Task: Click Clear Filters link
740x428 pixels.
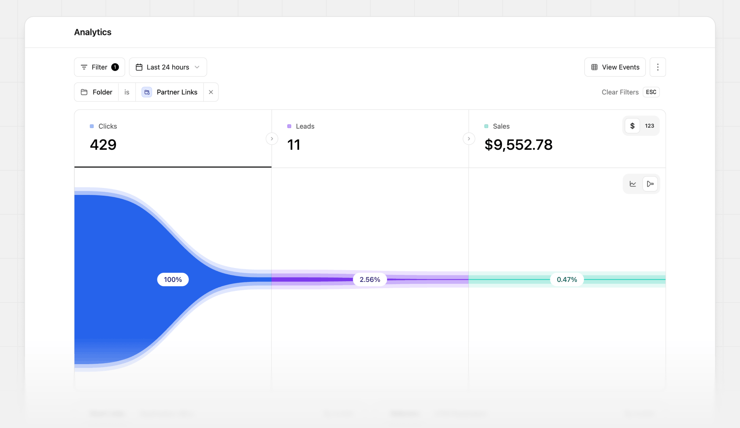Action: click(x=620, y=92)
